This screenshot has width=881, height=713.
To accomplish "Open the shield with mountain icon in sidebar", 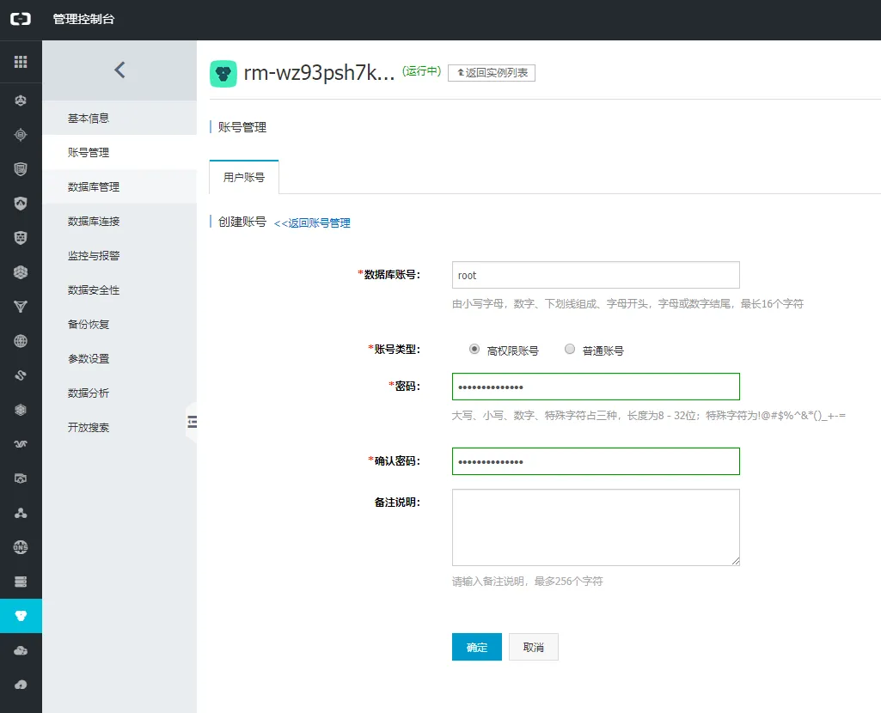I will (21, 204).
